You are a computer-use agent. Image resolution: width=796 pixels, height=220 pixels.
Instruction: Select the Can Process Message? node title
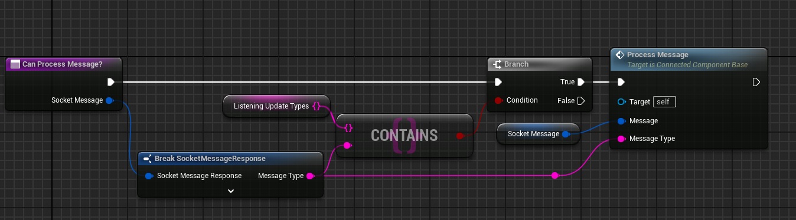[63, 64]
